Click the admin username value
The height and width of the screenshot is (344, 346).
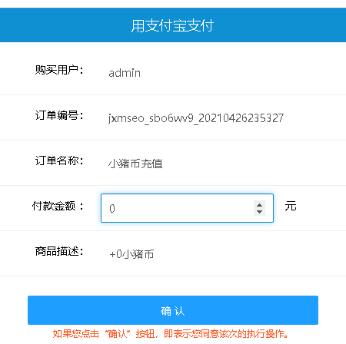125,73
